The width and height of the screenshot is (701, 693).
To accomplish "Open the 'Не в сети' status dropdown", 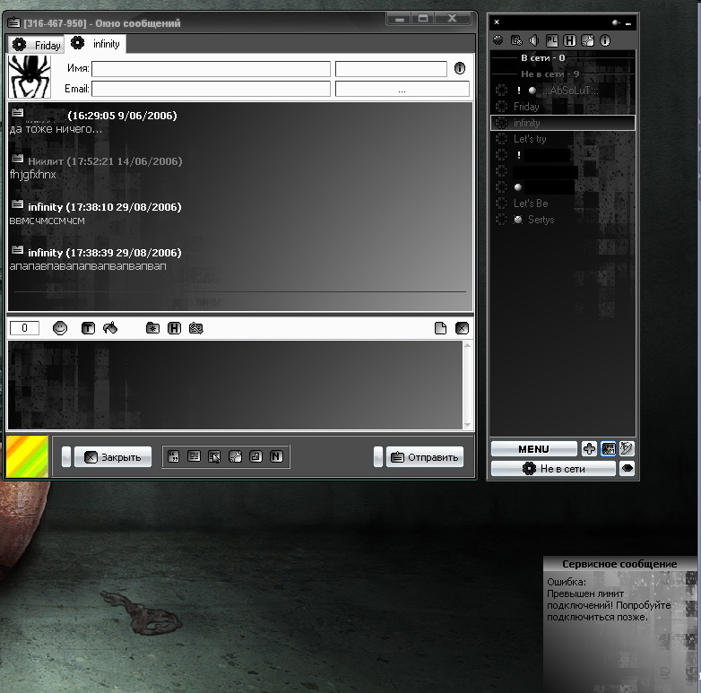I will pyautogui.click(x=553, y=468).
